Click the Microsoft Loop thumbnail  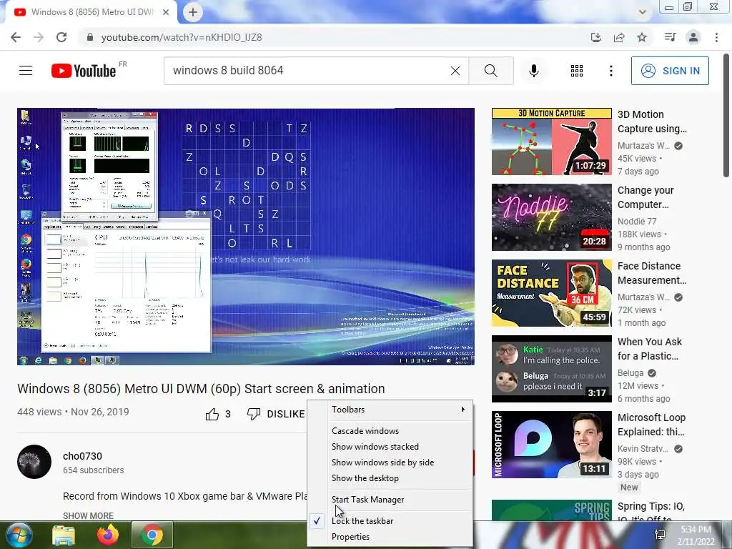tap(551, 445)
